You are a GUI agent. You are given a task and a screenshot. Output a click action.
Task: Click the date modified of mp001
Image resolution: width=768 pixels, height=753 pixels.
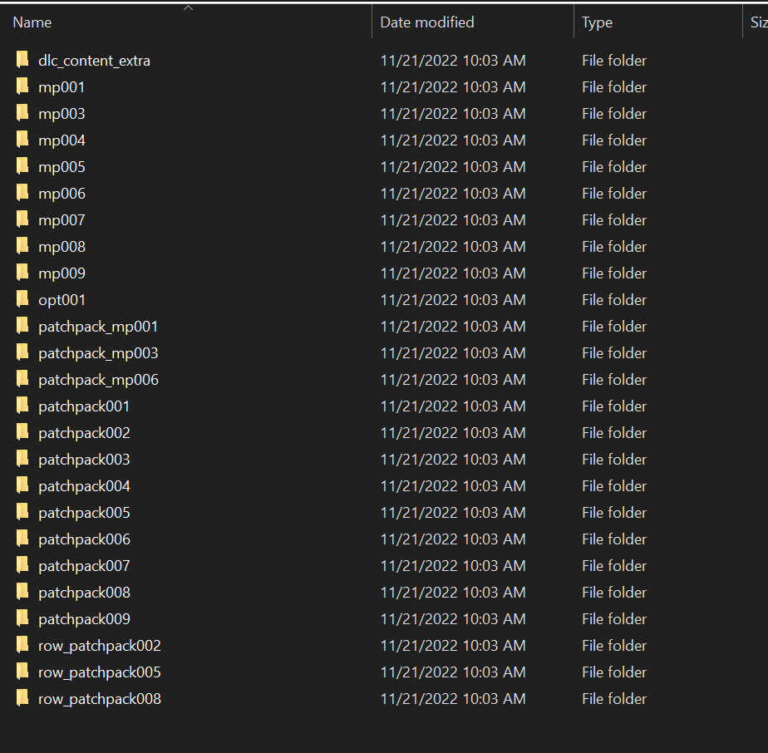pos(453,86)
